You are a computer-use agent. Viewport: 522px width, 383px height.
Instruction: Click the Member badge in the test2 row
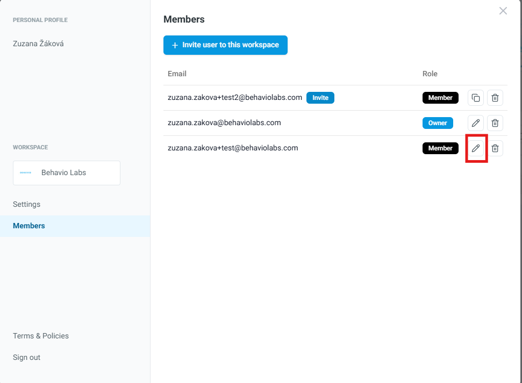pos(440,98)
